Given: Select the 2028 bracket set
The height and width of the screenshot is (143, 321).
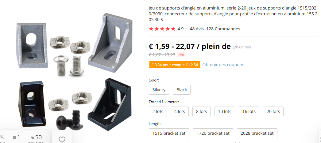Looking at the screenshot, I should click(x=257, y=133).
